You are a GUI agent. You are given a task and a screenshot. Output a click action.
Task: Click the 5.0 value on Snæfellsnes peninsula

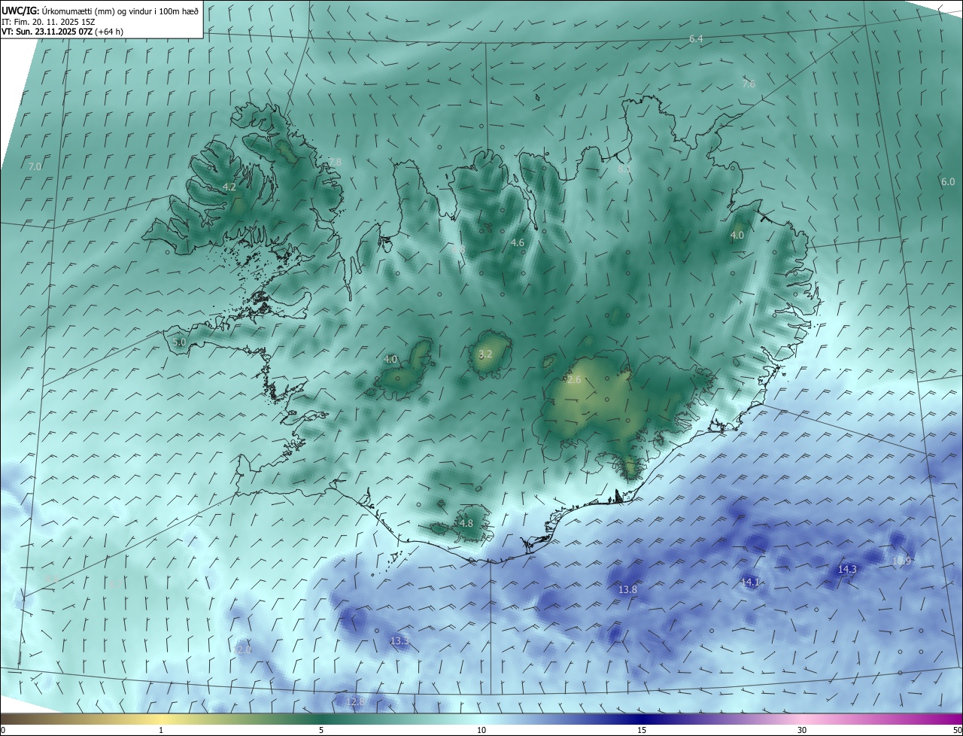179,342
